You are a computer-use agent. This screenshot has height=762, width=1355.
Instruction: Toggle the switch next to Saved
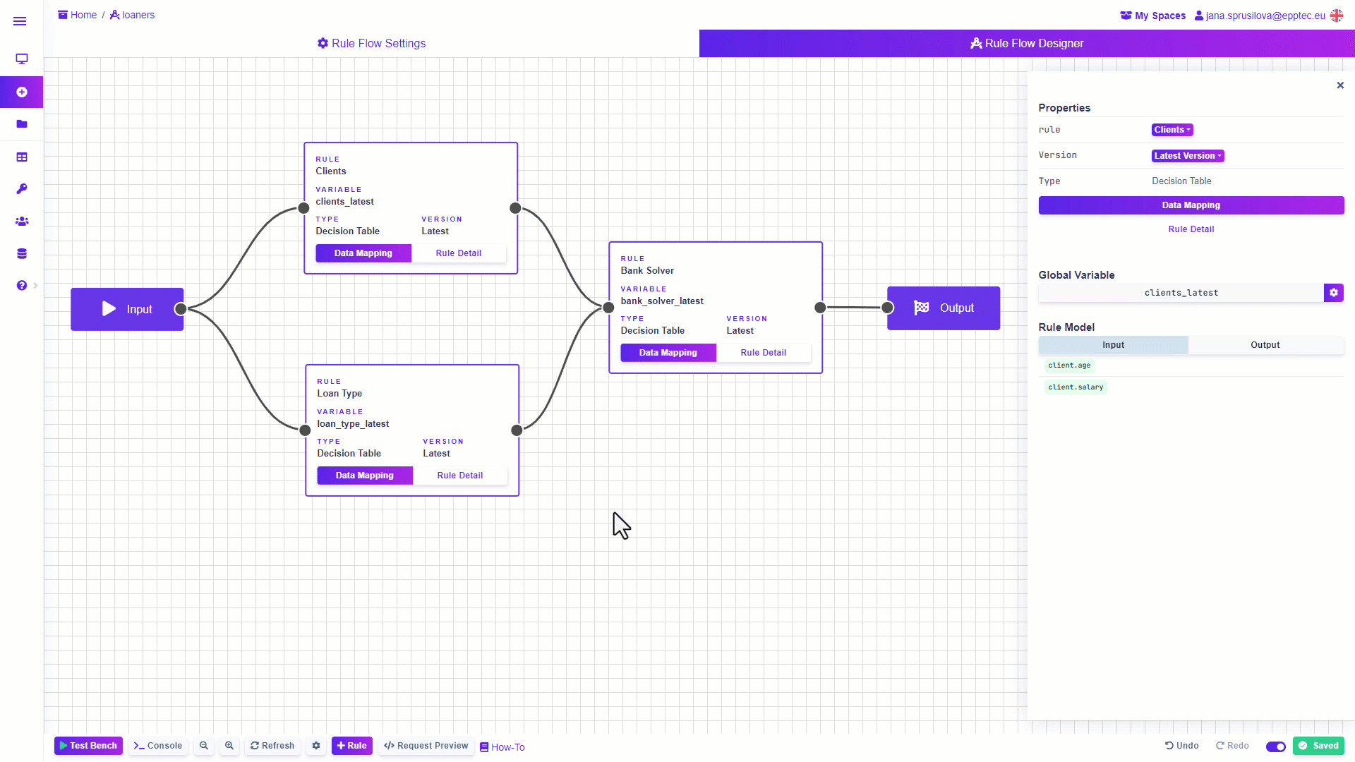[x=1275, y=746]
